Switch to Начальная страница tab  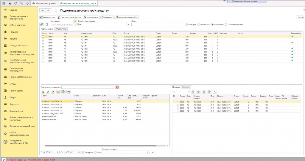[x=44, y=3]
